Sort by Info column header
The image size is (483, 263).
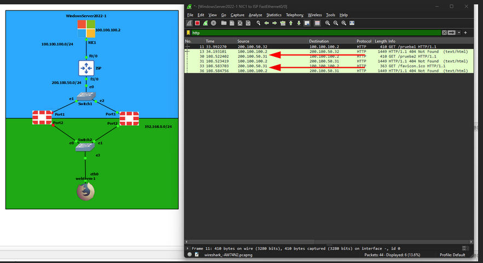click(430, 41)
